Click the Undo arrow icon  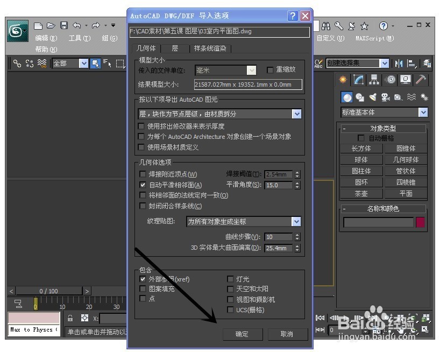coord(76,25)
